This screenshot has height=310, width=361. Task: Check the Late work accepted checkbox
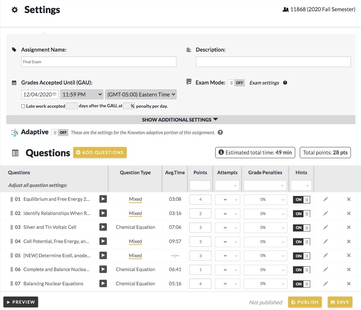[x=23, y=106]
